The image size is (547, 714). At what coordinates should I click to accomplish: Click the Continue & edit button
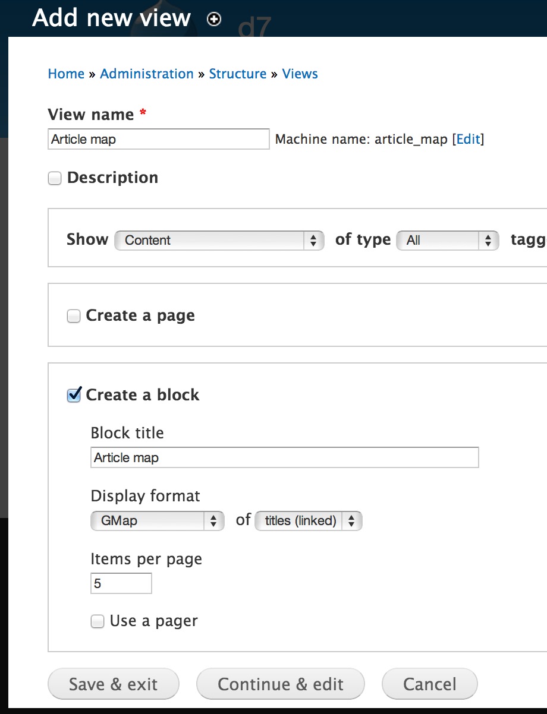point(281,684)
